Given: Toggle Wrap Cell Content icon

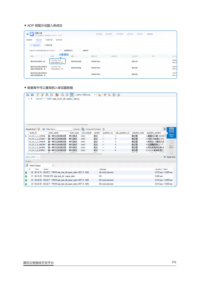Looking at the screenshot, I should coord(104,129).
